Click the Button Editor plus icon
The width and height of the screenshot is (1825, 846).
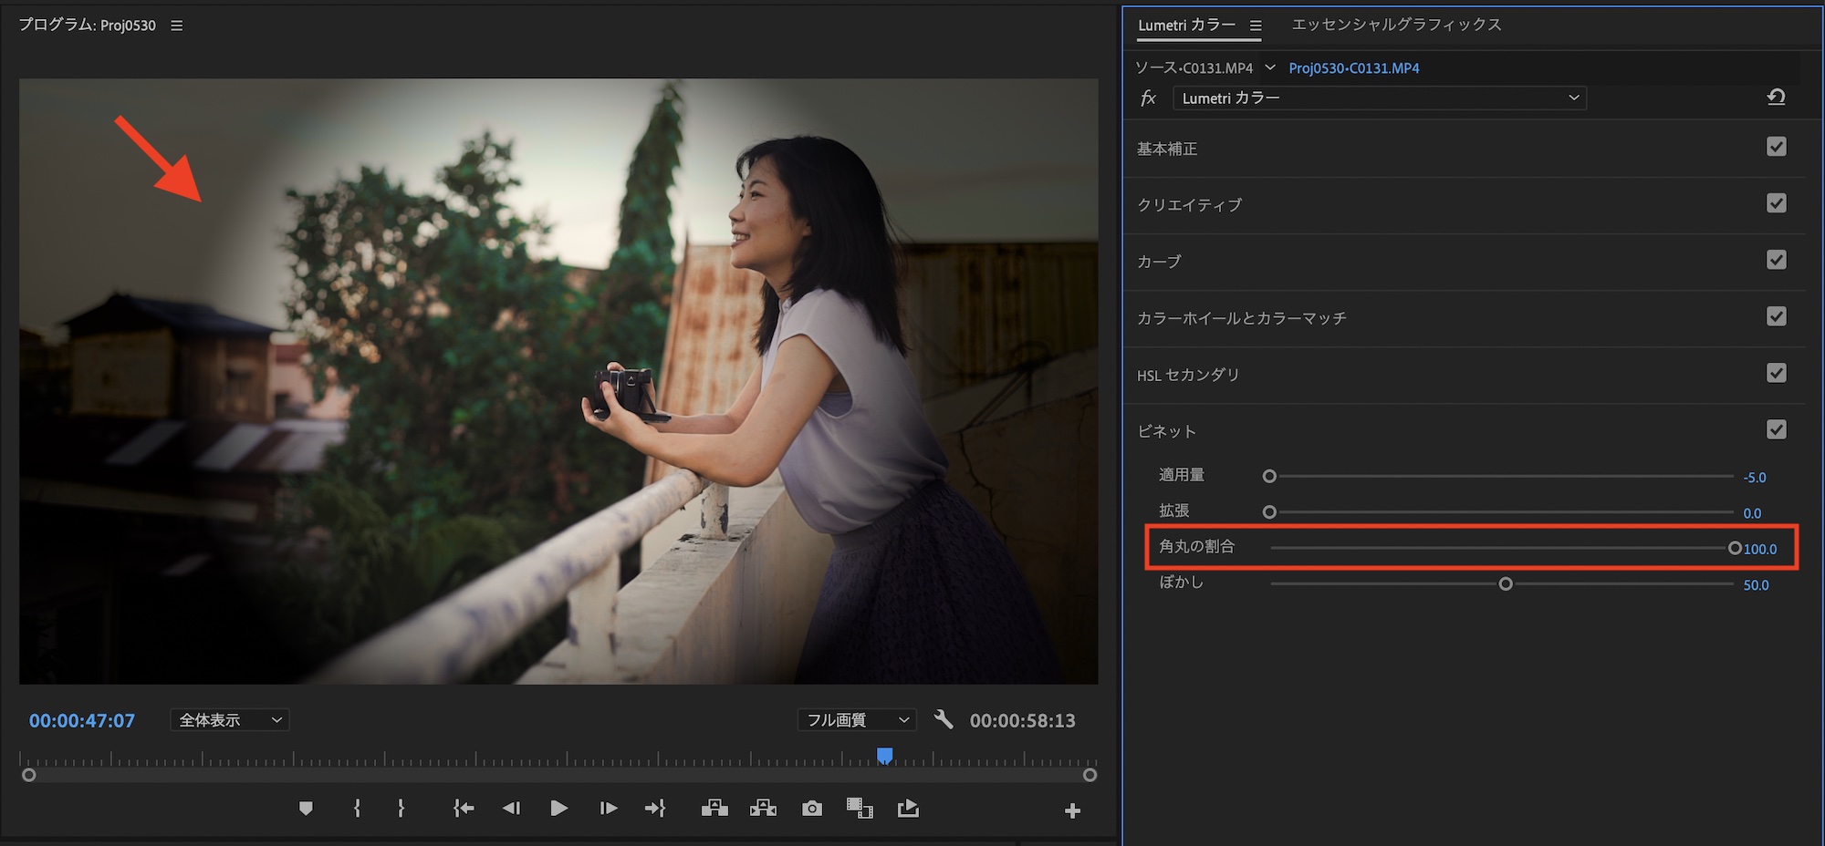pos(1072,810)
